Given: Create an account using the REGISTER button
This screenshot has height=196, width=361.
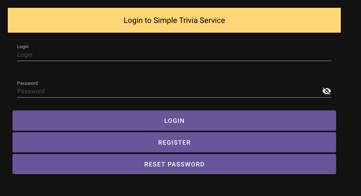Looking at the screenshot, I should 174,142.
